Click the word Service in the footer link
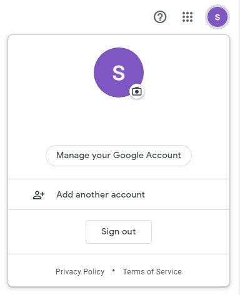This screenshot has width=240, height=295. click(x=169, y=272)
